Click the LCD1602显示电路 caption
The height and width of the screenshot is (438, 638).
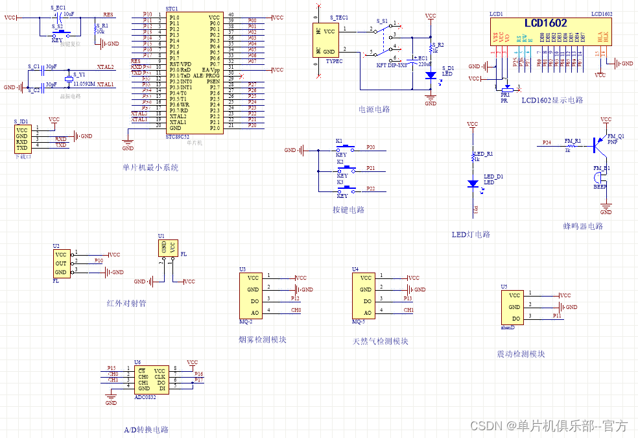[552, 100]
